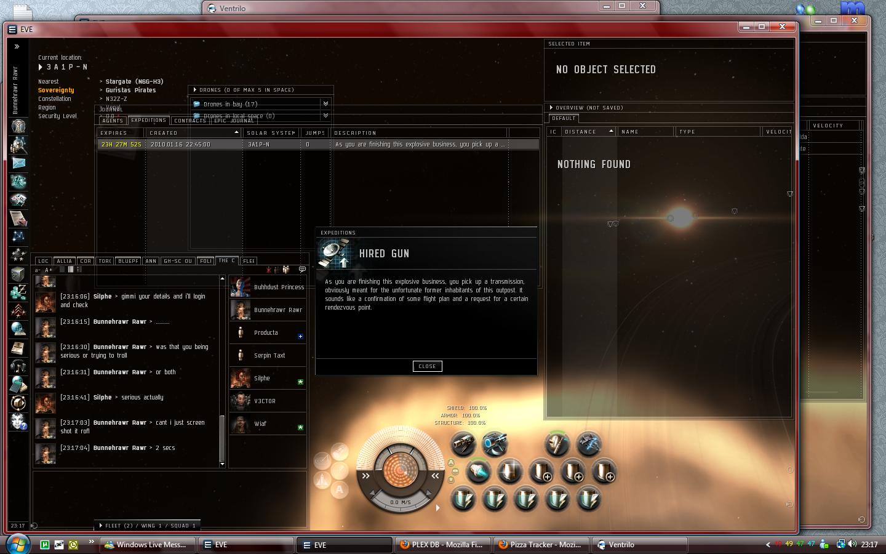Select V3CTOR in the channel member list
The image size is (886, 554).
pyautogui.click(x=268, y=401)
